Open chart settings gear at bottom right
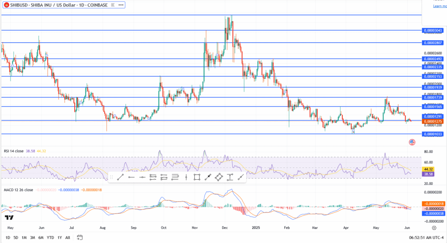The image size is (447, 243). coord(434,228)
